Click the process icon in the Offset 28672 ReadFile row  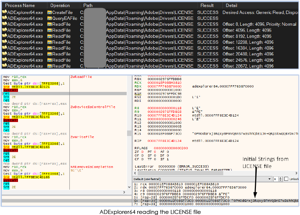tap(5, 66)
